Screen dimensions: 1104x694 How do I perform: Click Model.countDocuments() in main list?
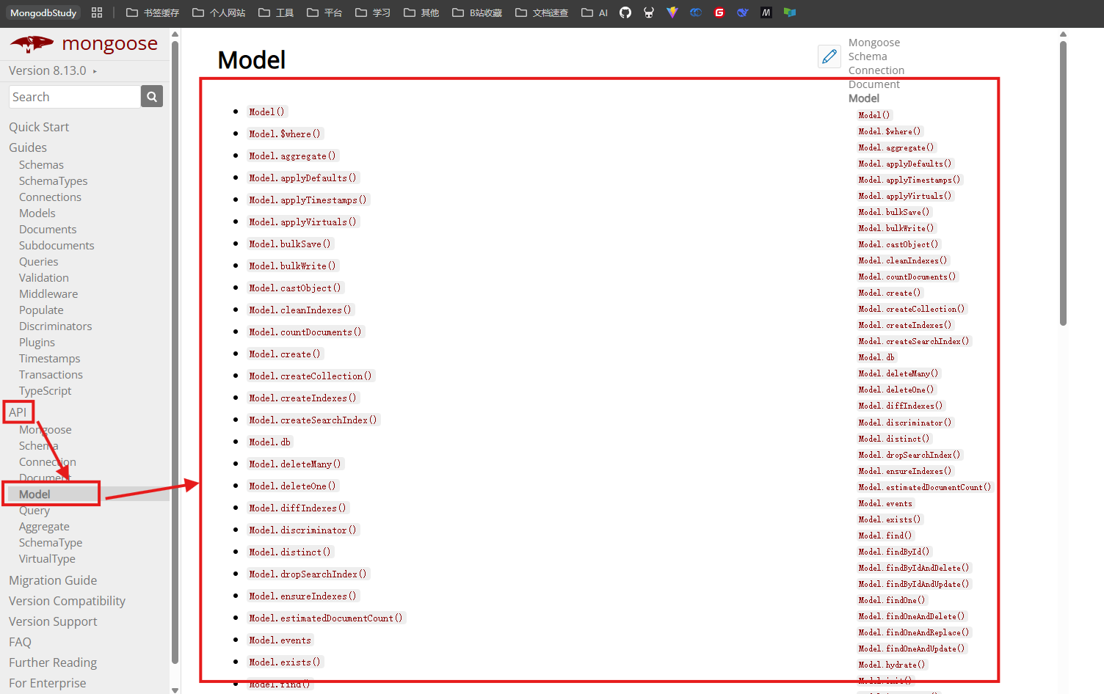tap(305, 332)
